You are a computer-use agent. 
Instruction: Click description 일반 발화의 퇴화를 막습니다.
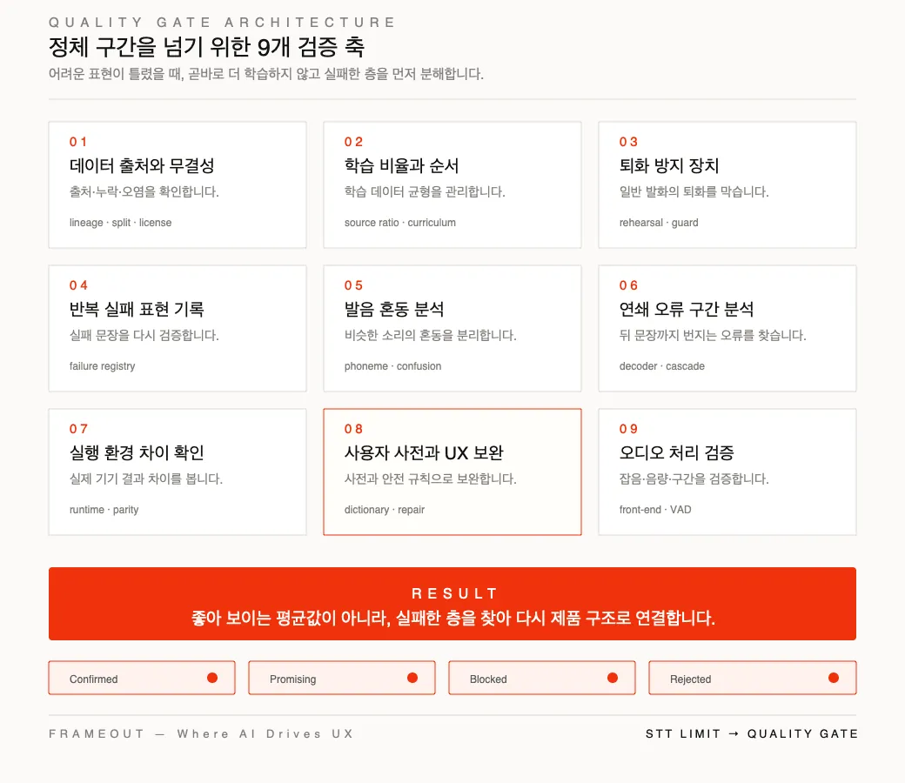[x=694, y=191]
